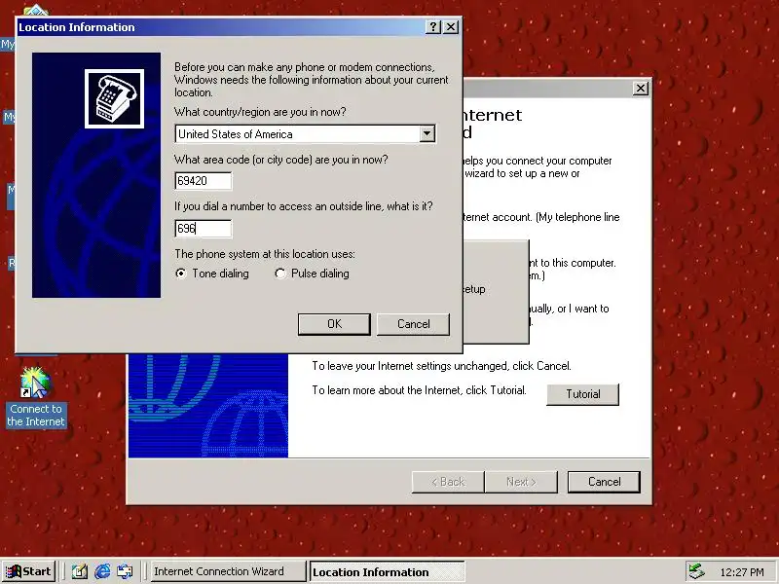The image size is (779, 584).
Task: Click the 12:27 PM clock
Action: [x=742, y=572]
